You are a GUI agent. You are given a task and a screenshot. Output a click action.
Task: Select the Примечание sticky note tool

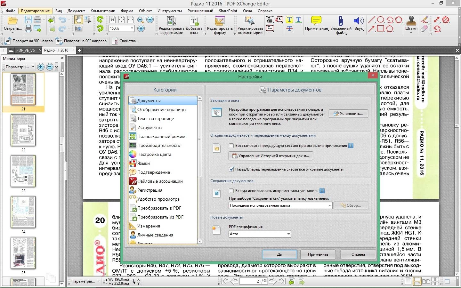click(316, 23)
